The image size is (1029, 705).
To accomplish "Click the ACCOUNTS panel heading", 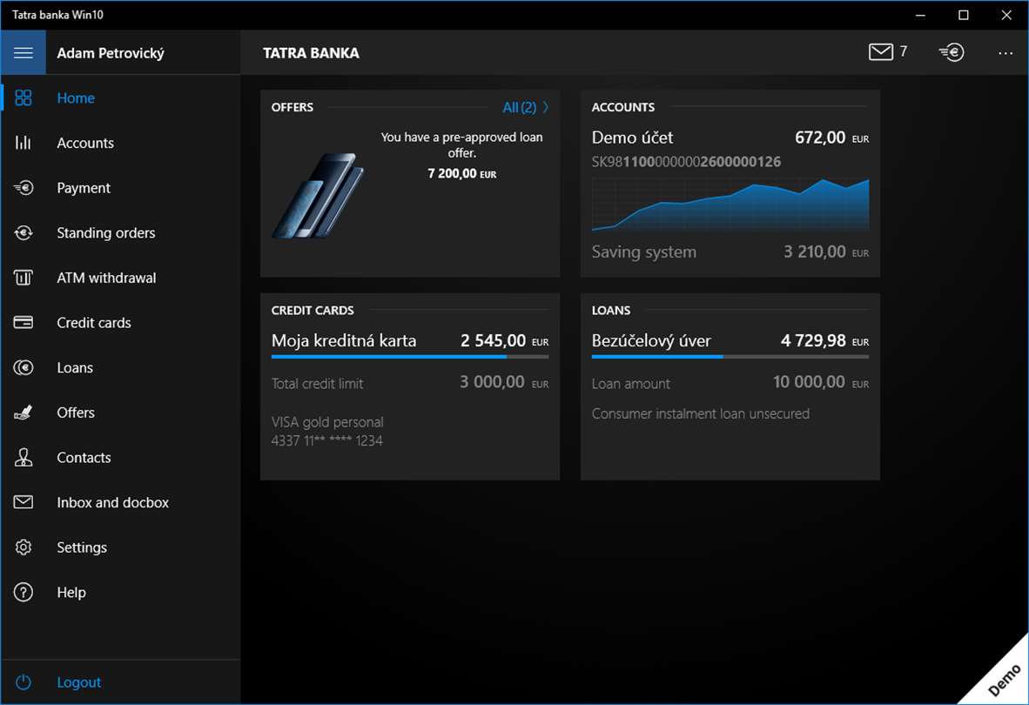I will (x=622, y=107).
